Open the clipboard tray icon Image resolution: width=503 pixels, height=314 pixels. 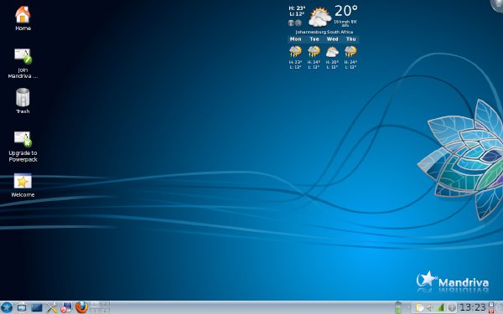point(420,308)
